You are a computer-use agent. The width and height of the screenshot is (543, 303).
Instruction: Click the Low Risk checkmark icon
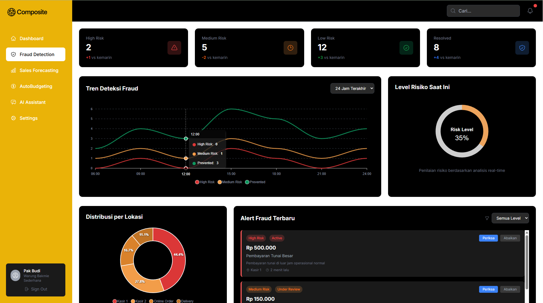point(406,48)
